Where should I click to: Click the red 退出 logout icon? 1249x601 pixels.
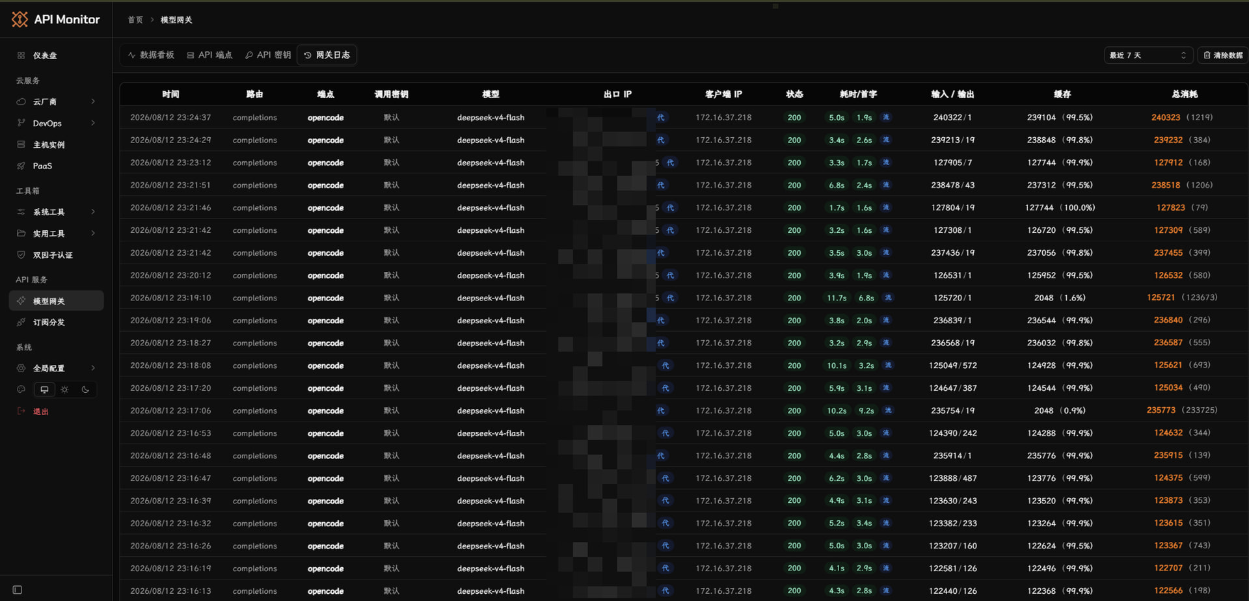[x=21, y=411]
